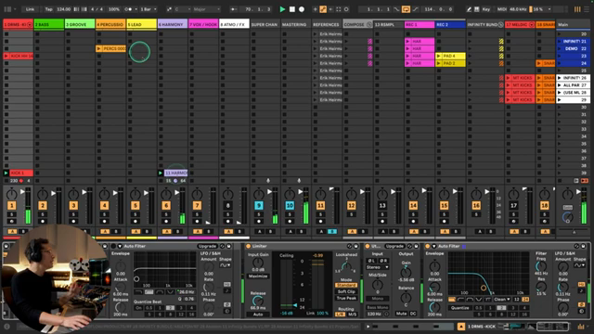Image resolution: width=594 pixels, height=334 pixels.
Task: Launch the PAD 4 clip
Action: 439,56
